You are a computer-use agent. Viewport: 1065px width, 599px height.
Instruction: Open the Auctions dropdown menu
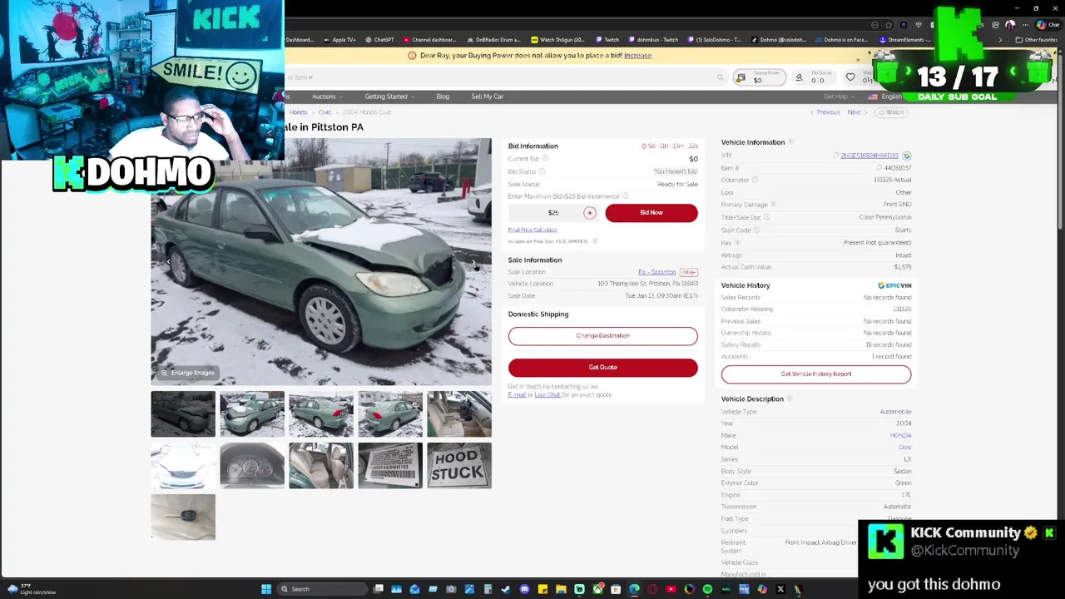pyautogui.click(x=326, y=97)
